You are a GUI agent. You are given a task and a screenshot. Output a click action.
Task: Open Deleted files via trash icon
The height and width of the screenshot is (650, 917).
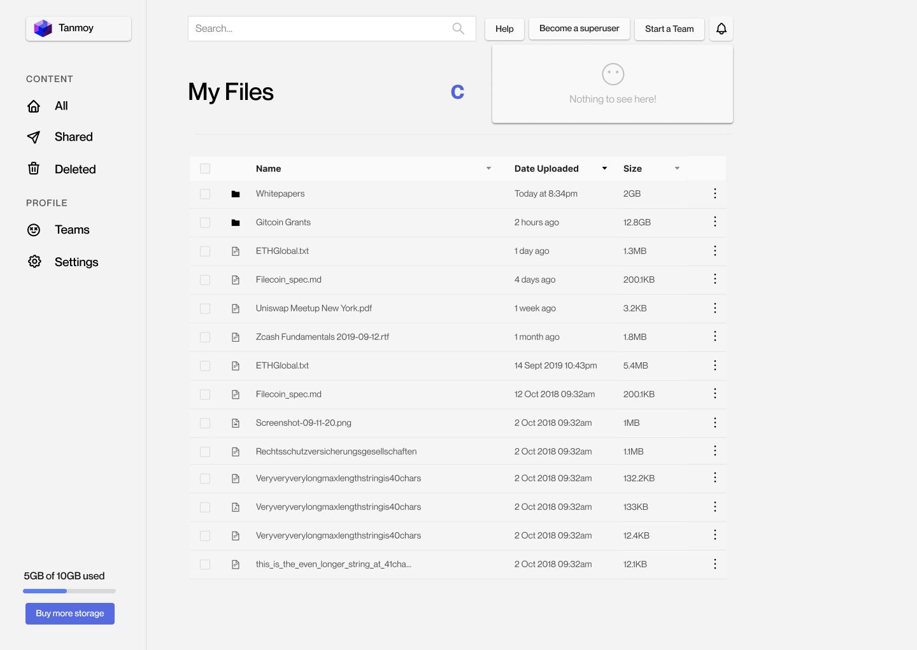pyautogui.click(x=34, y=169)
